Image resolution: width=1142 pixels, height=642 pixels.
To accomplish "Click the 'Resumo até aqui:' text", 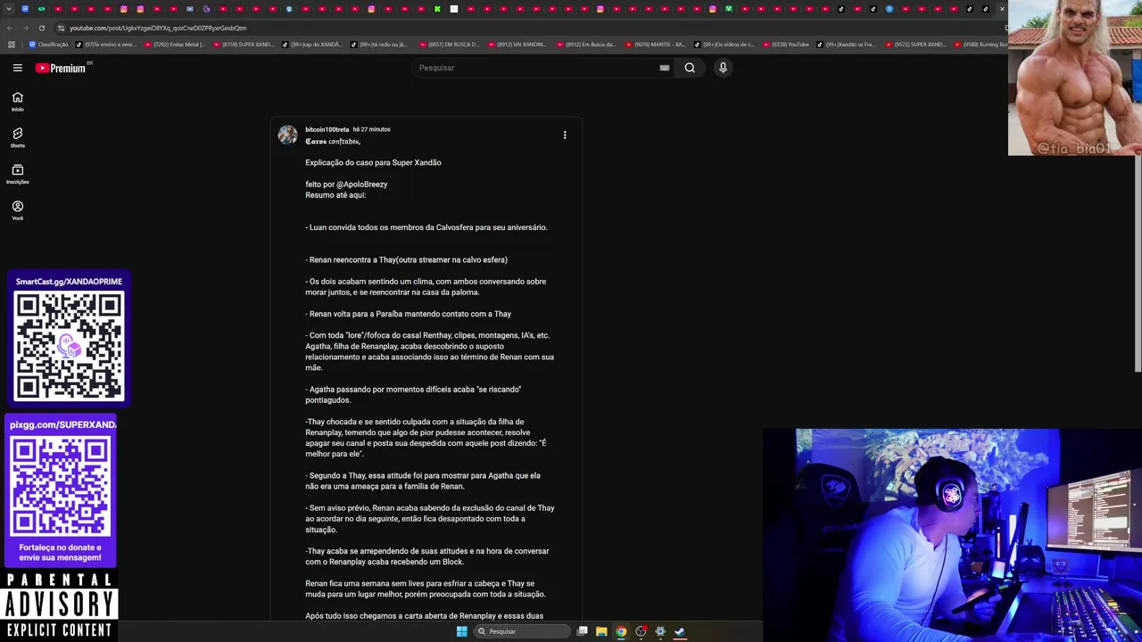I will coord(335,195).
